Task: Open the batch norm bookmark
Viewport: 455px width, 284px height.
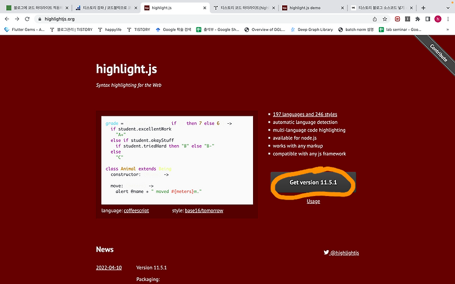Action: (356, 29)
